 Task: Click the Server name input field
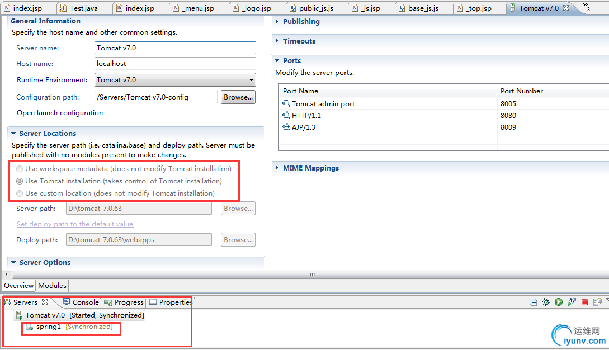pyautogui.click(x=175, y=48)
